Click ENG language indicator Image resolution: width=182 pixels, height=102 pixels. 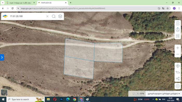164,99
